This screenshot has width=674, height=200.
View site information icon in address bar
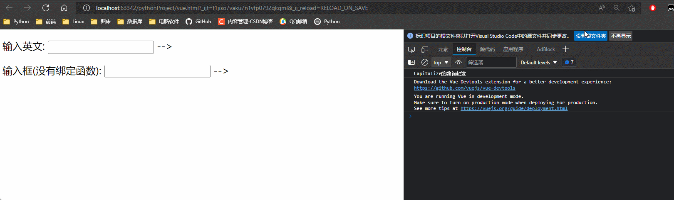click(87, 8)
